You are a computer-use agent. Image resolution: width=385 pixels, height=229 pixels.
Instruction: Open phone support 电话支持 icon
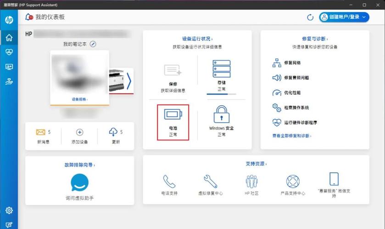point(169,181)
